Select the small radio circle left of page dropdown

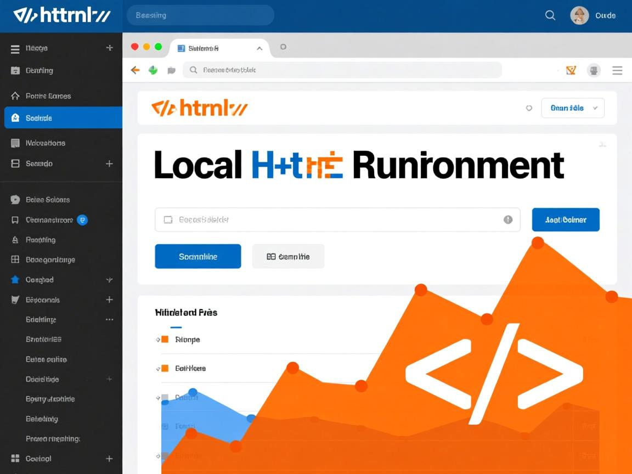click(529, 108)
